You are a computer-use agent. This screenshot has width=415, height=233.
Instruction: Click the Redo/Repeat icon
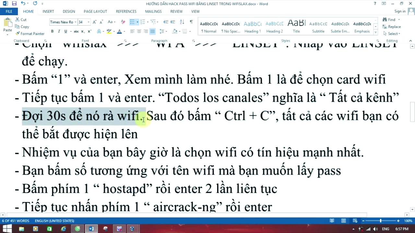click(x=35, y=4)
